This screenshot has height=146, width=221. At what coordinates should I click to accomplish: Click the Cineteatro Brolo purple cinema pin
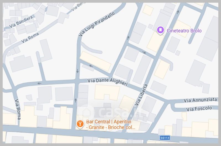(x=161, y=30)
